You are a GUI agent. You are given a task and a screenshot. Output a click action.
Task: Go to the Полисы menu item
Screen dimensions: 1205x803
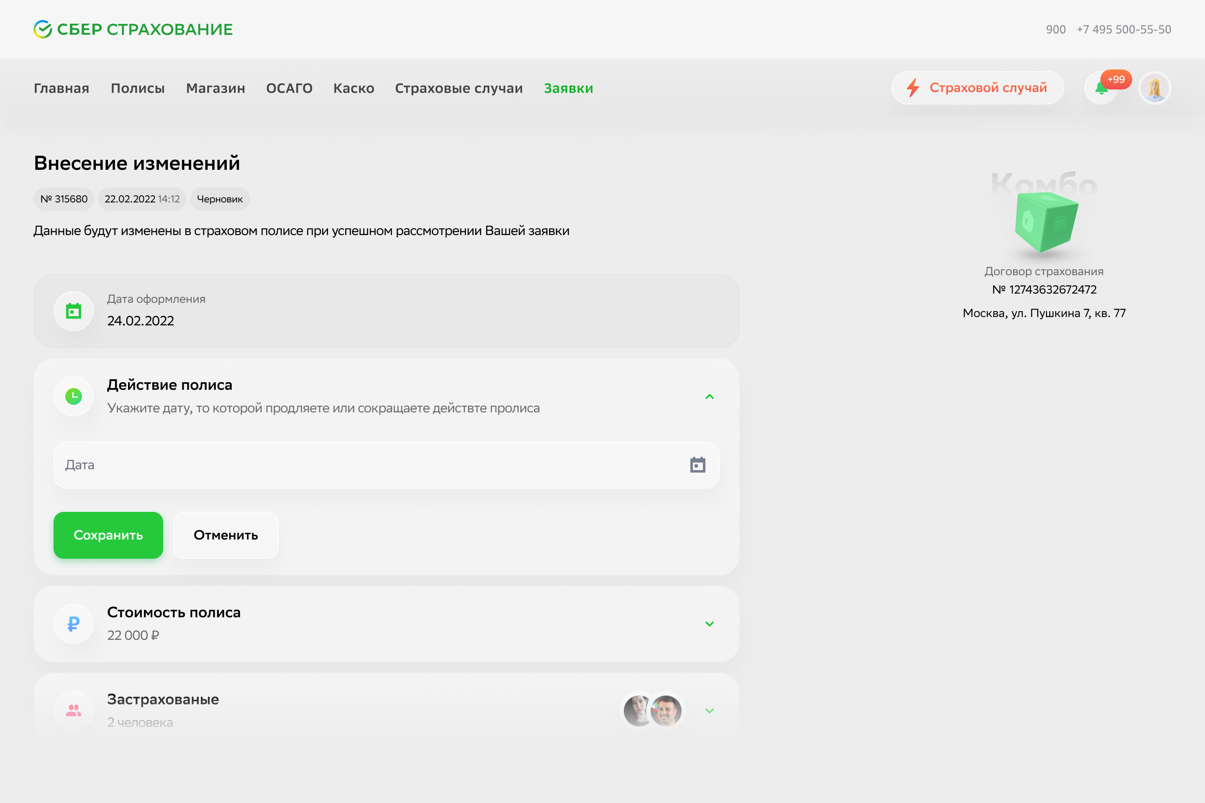[138, 88]
